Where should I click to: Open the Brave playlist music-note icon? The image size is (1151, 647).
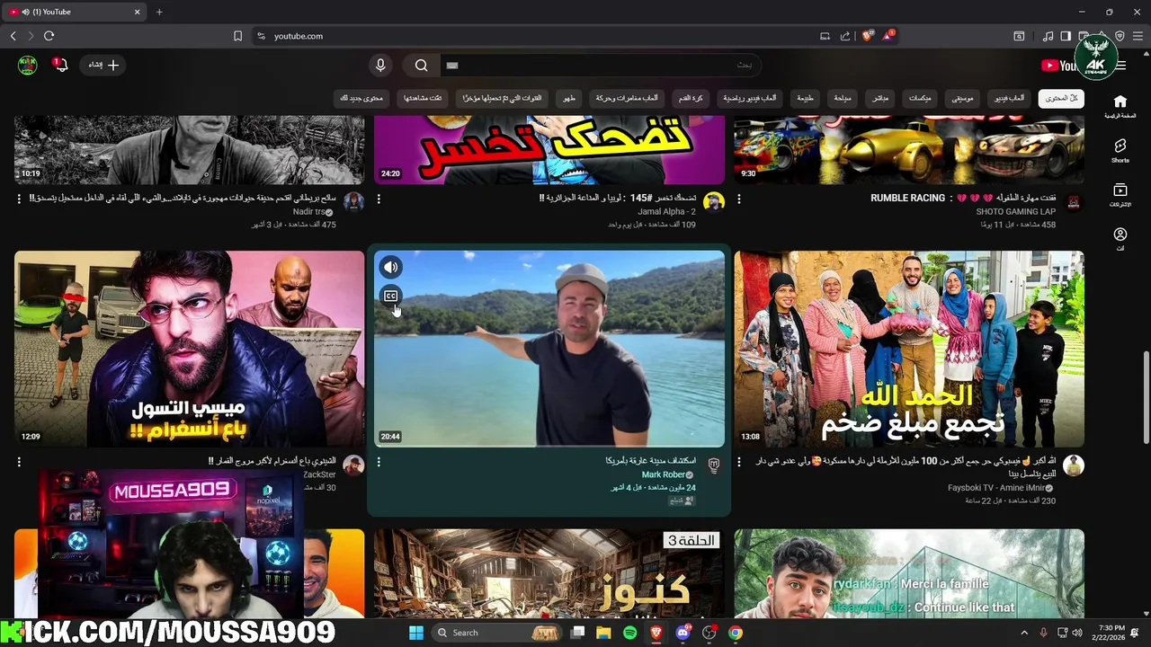(1048, 36)
